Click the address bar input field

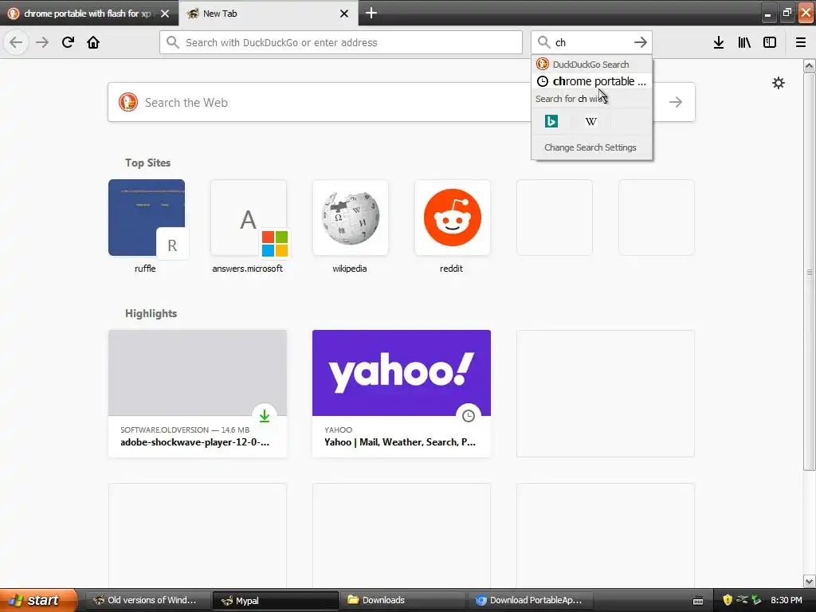click(341, 42)
